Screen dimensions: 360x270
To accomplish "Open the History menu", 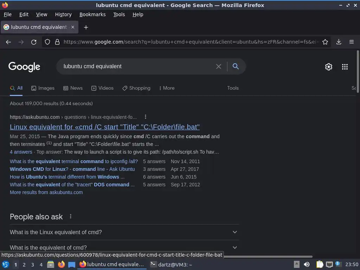I will [63, 14].
